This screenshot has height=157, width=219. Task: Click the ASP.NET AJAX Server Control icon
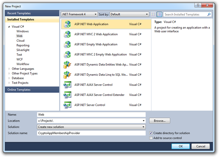(x=67, y=85)
